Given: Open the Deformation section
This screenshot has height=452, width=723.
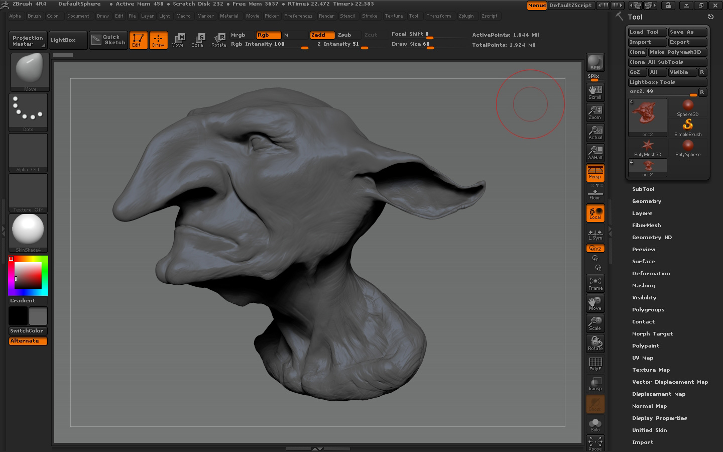Looking at the screenshot, I should pyautogui.click(x=651, y=274).
